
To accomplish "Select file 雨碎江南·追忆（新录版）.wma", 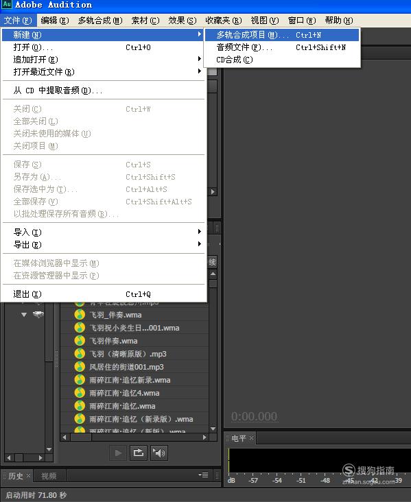I will tap(134, 419).
